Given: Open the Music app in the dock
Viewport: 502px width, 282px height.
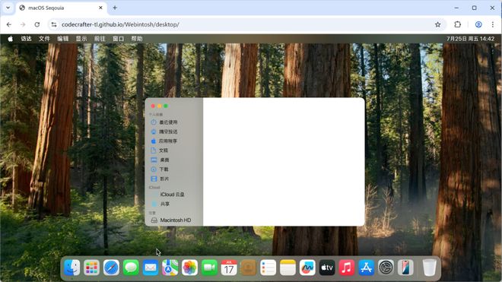Looking at the screenshot, I should tap(346, 268).
